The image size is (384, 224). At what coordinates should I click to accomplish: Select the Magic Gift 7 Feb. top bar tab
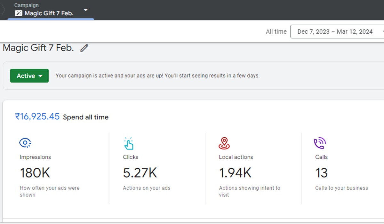(x=49, y=13)
